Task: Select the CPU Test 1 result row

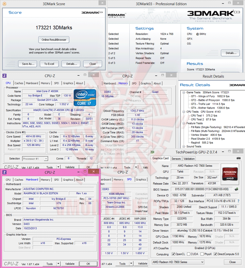Action: [204, 115]
